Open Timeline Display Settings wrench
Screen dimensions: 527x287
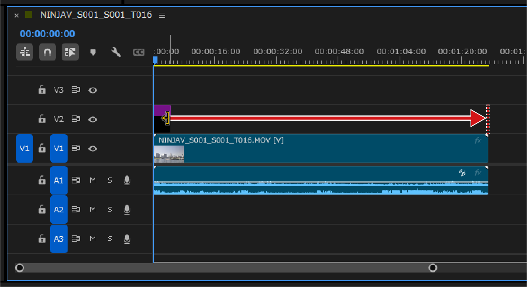(x=116, y=52)
